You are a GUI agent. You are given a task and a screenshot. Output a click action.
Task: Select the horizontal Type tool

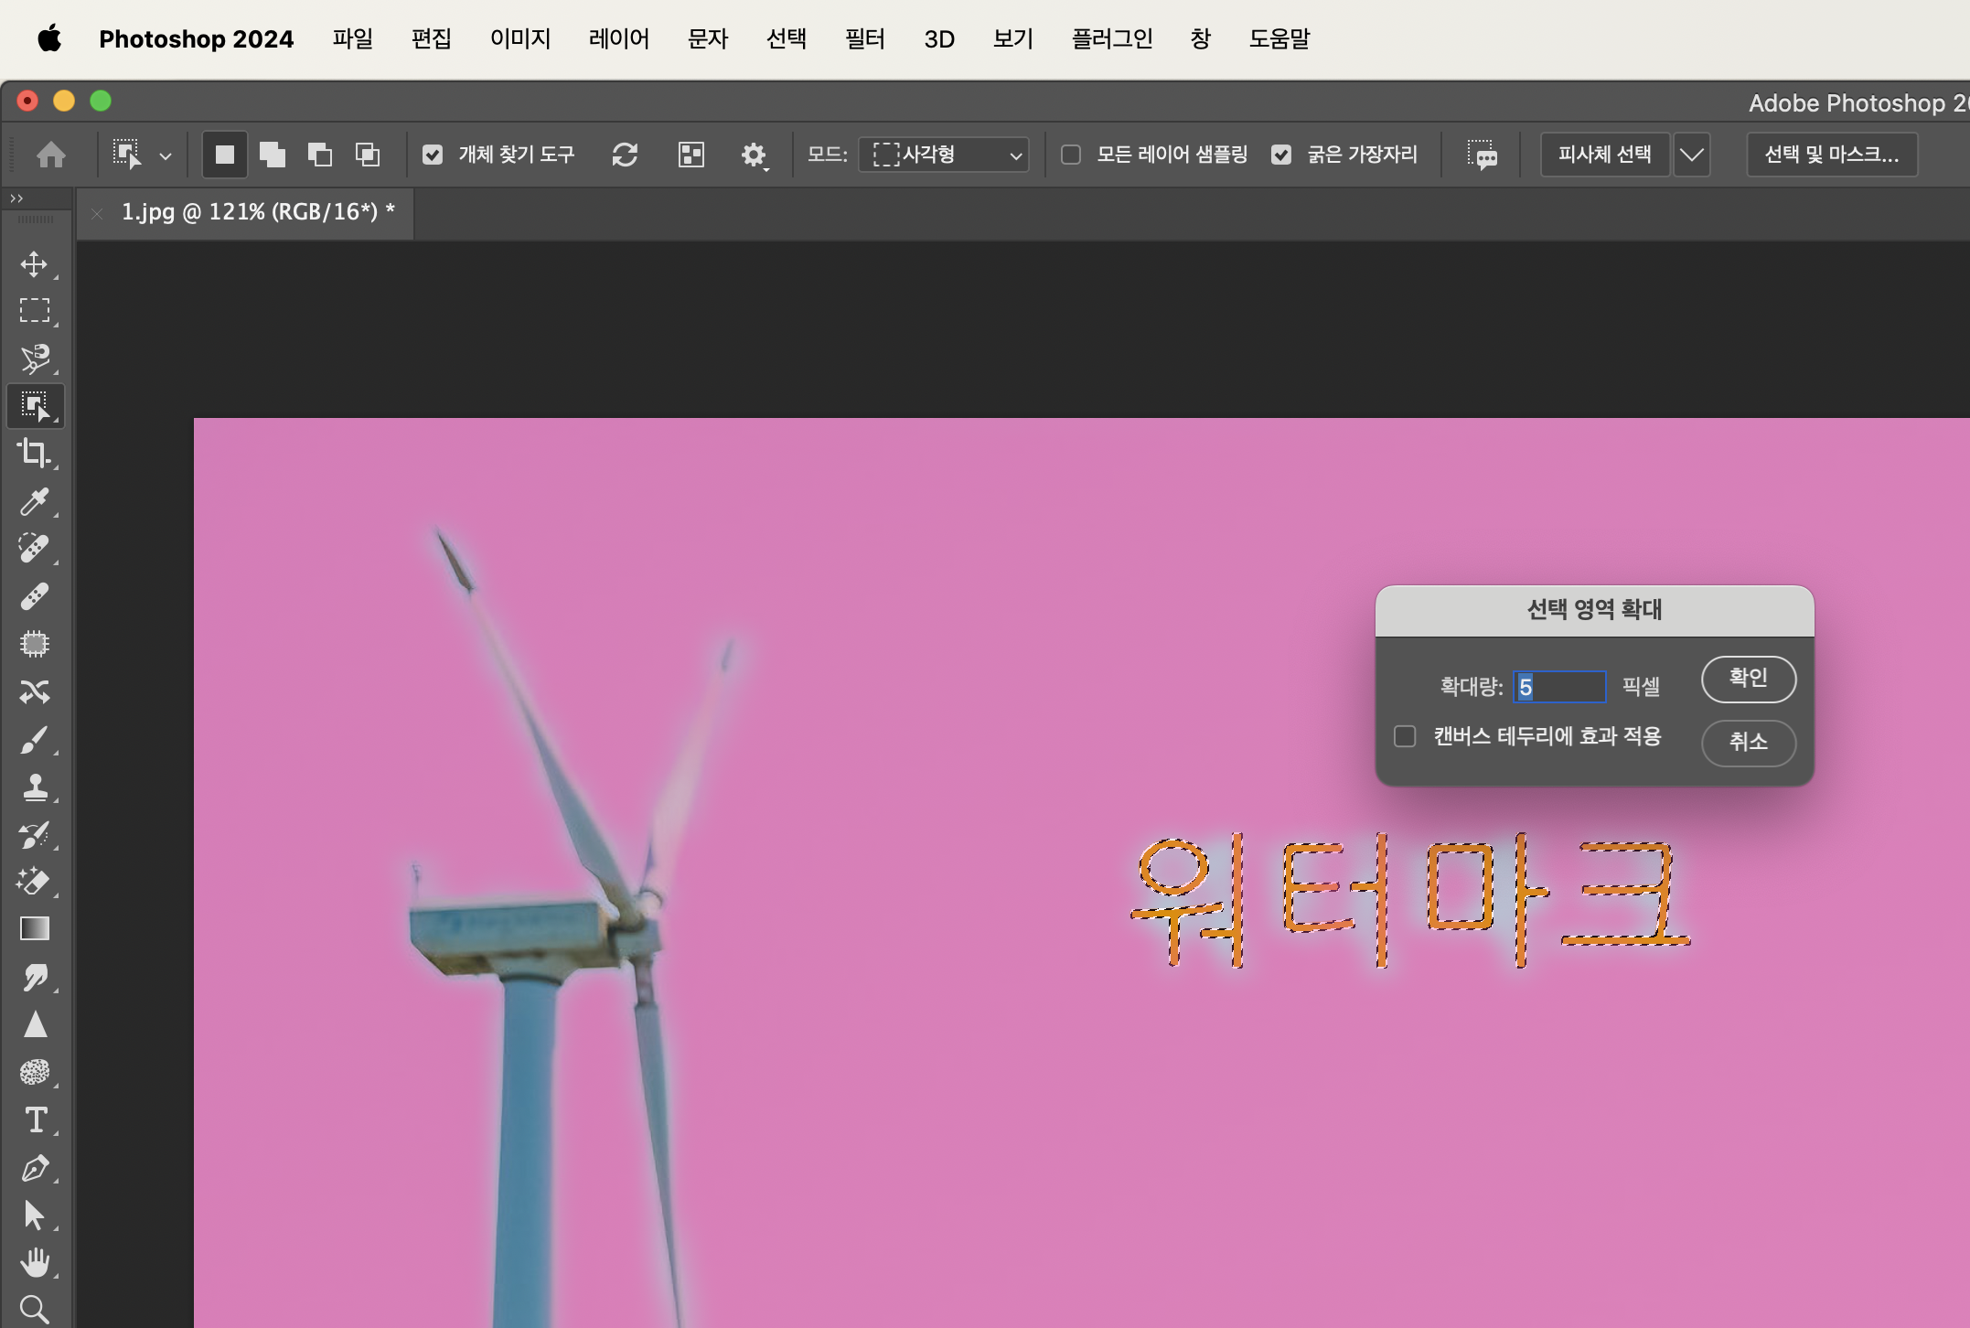click(35, 1120)
